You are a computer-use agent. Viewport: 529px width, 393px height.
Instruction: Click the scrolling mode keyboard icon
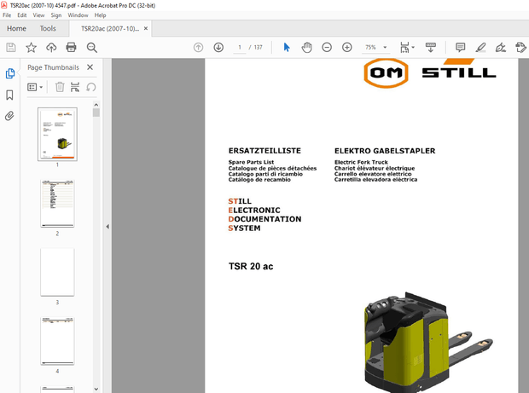(431, 48)
